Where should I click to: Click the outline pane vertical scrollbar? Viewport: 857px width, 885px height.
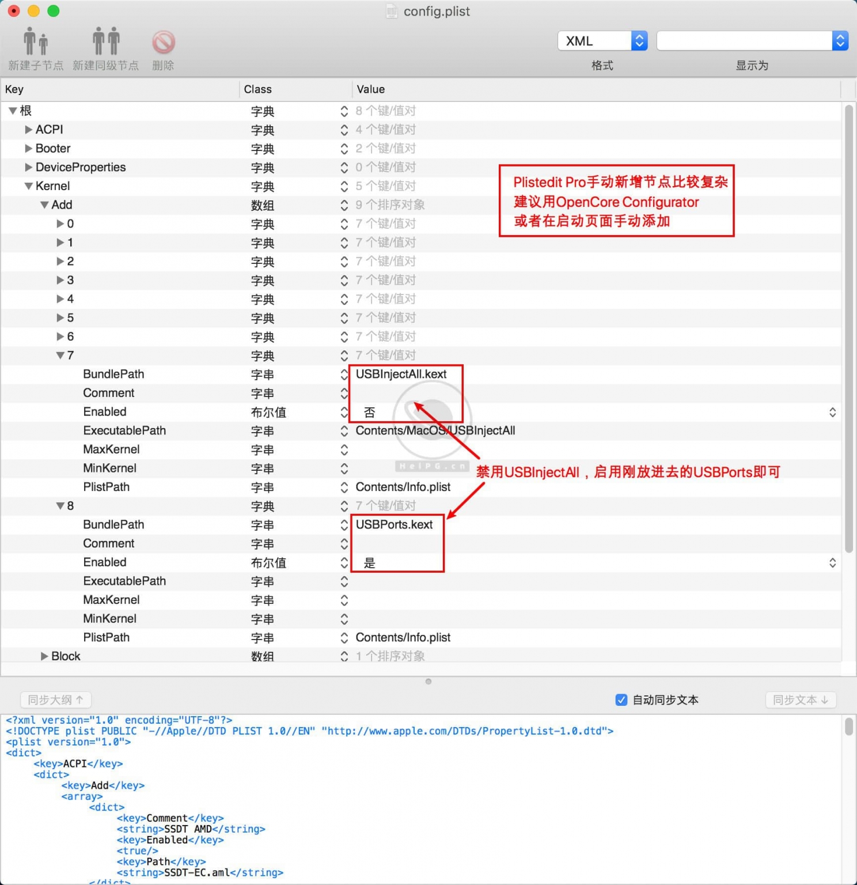848,328
